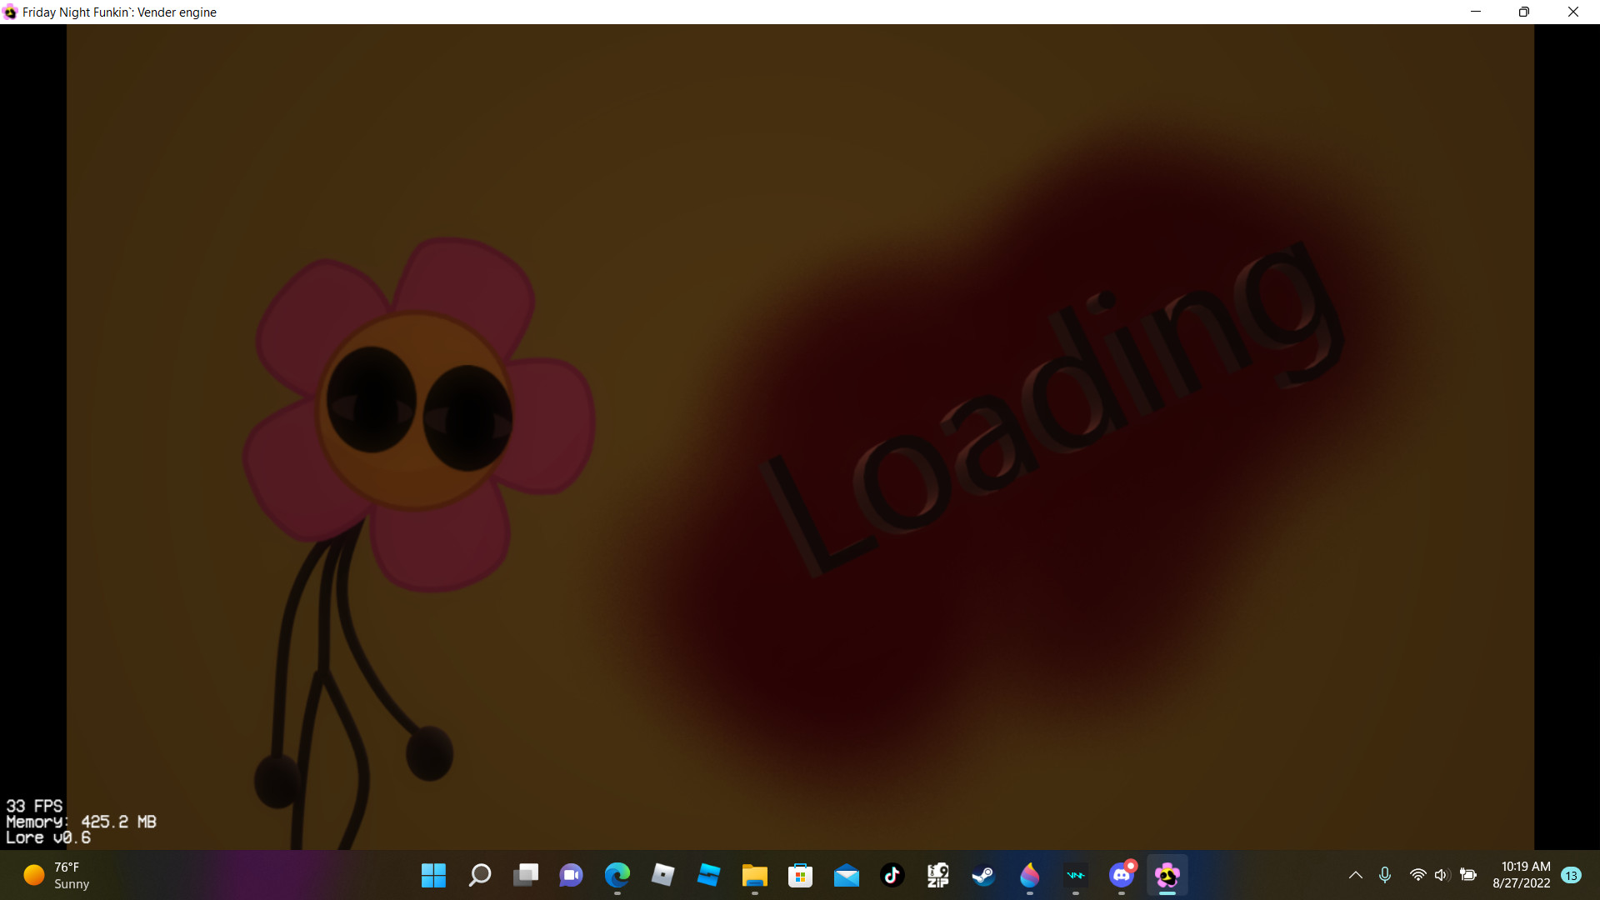This screenshot has width=1600, height=900.
Task: Open File Explorer folder icon
Action: tap(755, 875)
